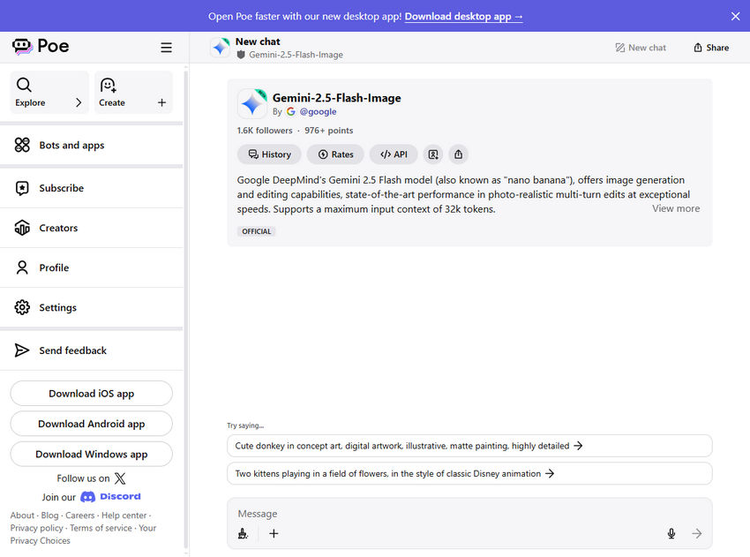This screenshot has width=750, height=557.
Task: Expand description with View more
Action: (675, 209)
